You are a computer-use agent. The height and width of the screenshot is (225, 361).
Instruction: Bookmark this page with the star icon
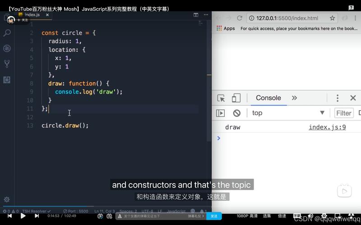point(332,18)
